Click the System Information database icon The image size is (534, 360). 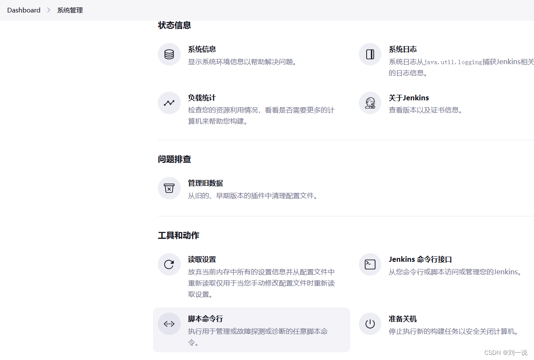(169, 54)
